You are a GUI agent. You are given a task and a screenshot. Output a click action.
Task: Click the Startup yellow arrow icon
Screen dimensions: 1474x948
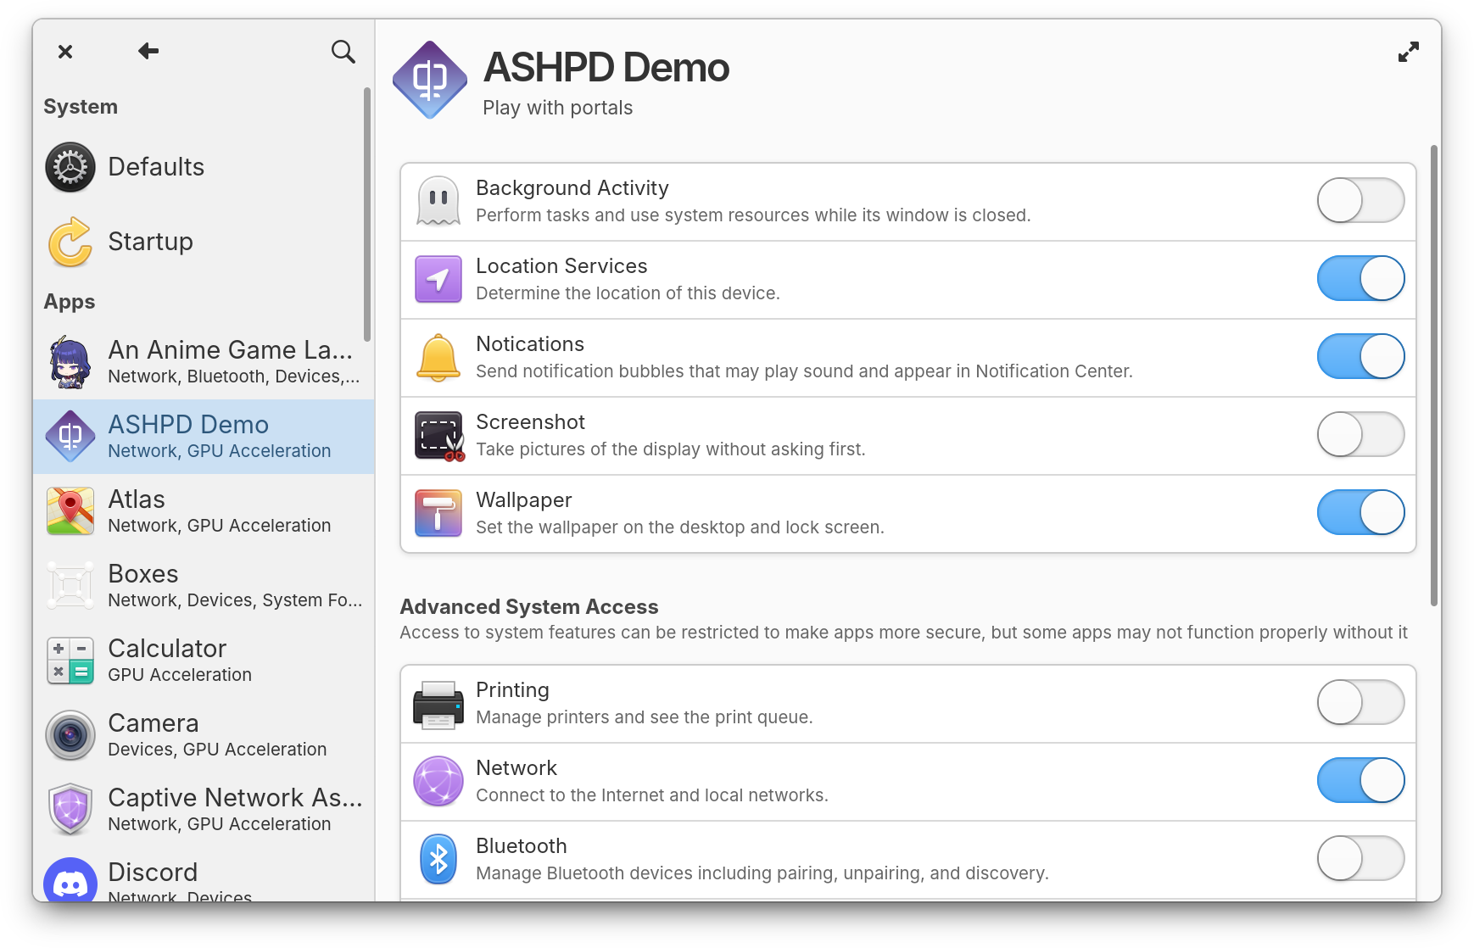point(70,242)
